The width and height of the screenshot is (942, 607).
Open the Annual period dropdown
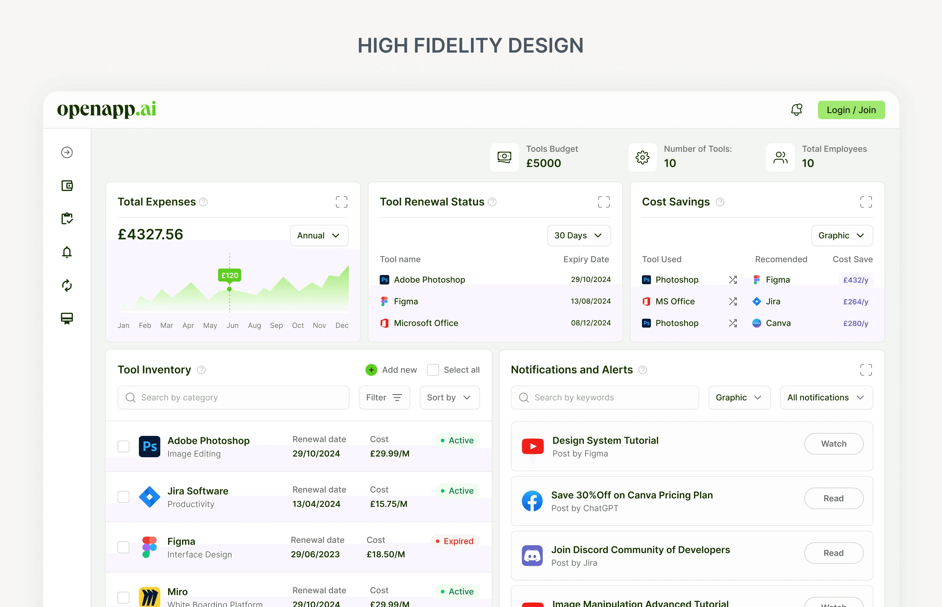pyautogui.click(x=319, y=235)
